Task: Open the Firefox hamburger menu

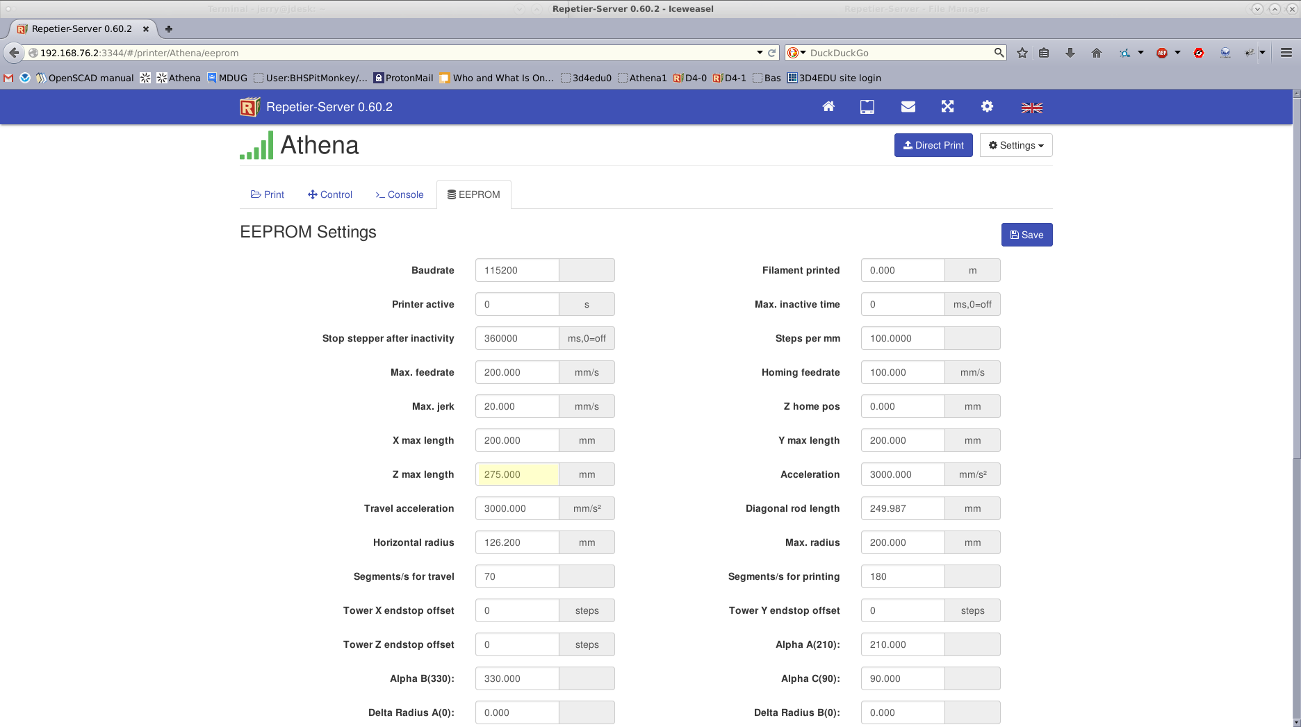Action: click(x=1286, y=53)
